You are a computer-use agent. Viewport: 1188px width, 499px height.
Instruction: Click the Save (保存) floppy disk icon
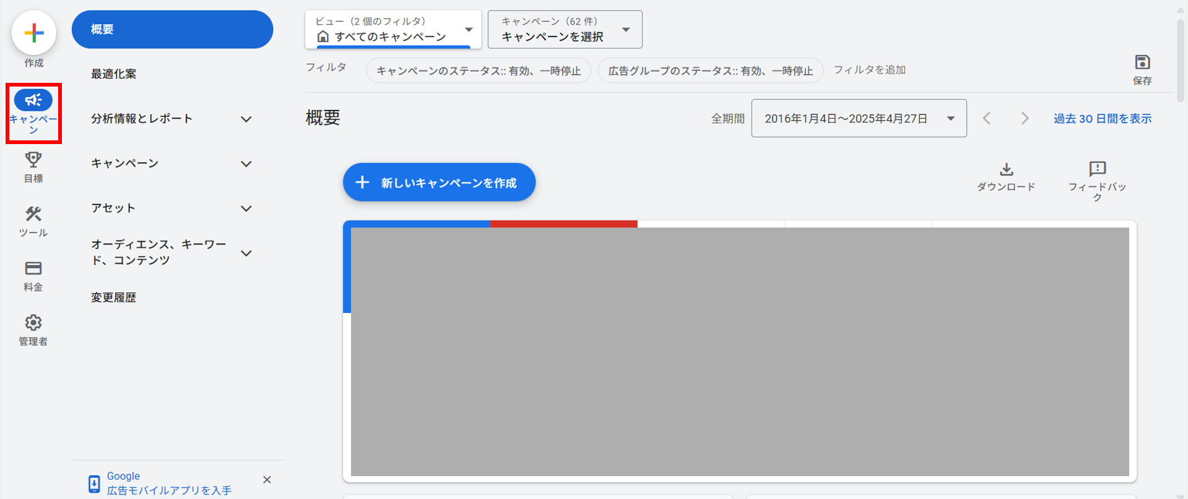(x=1142, y=62)
